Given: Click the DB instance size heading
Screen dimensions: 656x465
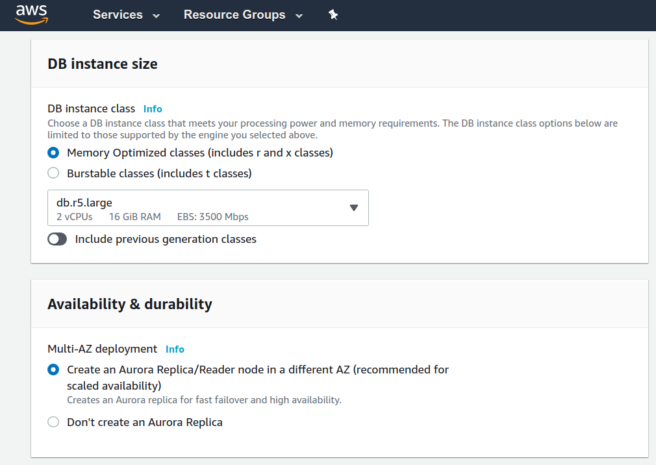Looking at the screenshot, I should 103,64.
